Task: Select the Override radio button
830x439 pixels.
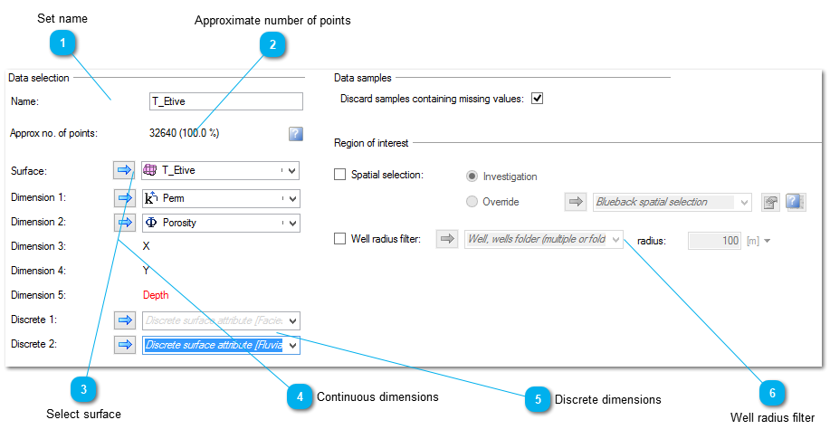Action: 472,202
